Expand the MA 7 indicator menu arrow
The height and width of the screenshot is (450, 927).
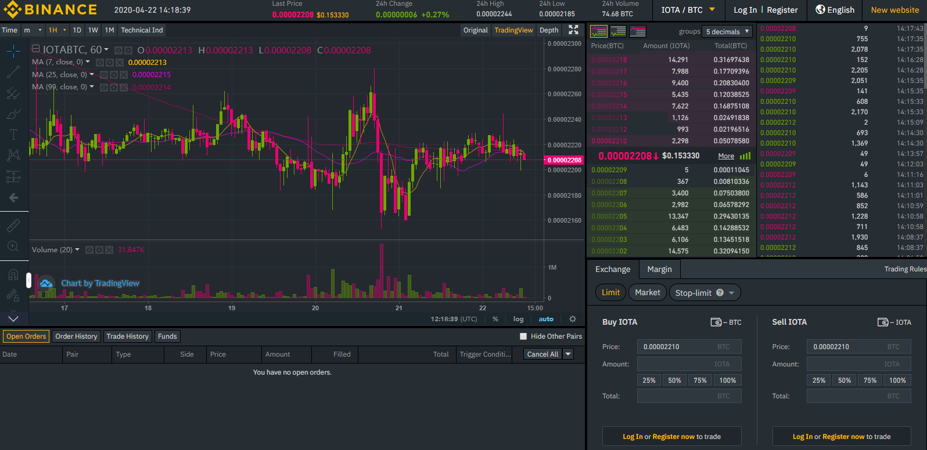coord(88,62)
